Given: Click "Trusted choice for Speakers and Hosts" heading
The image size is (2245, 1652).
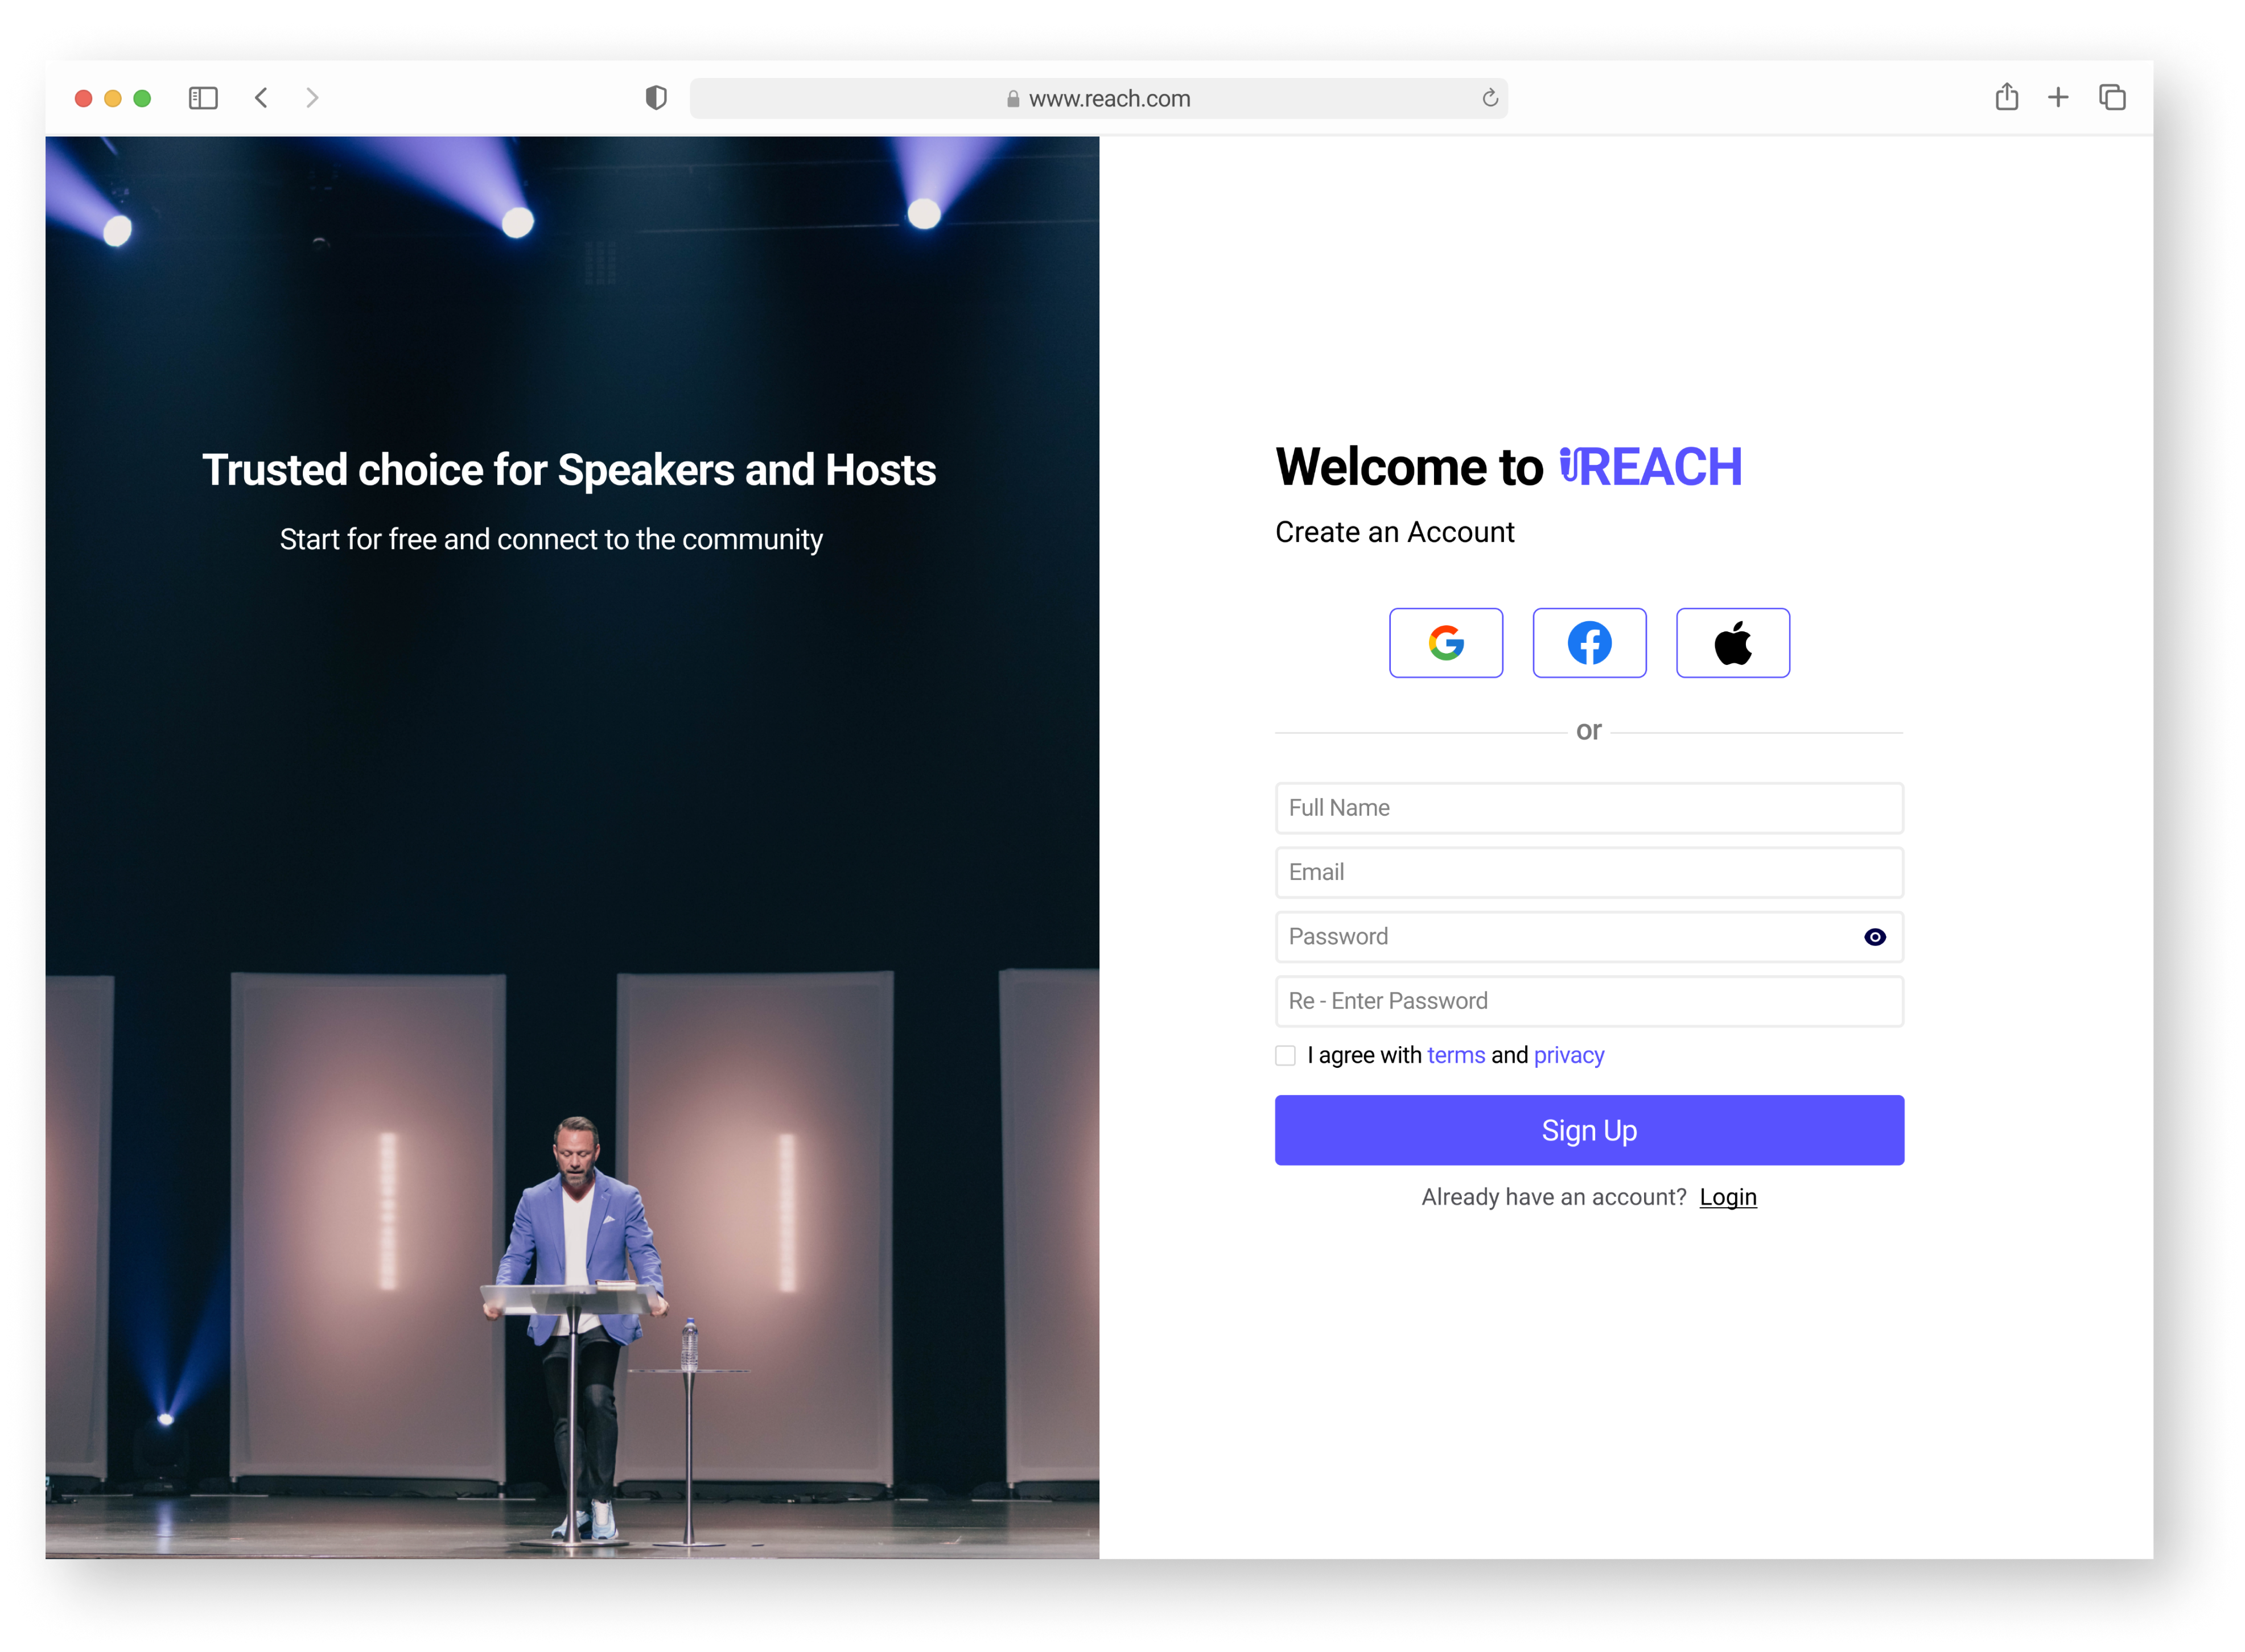Looking at the screenshot, I should [569, 470].
